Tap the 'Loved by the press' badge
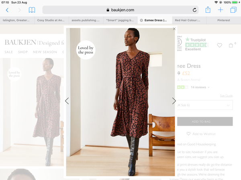 tap(86, 50)
